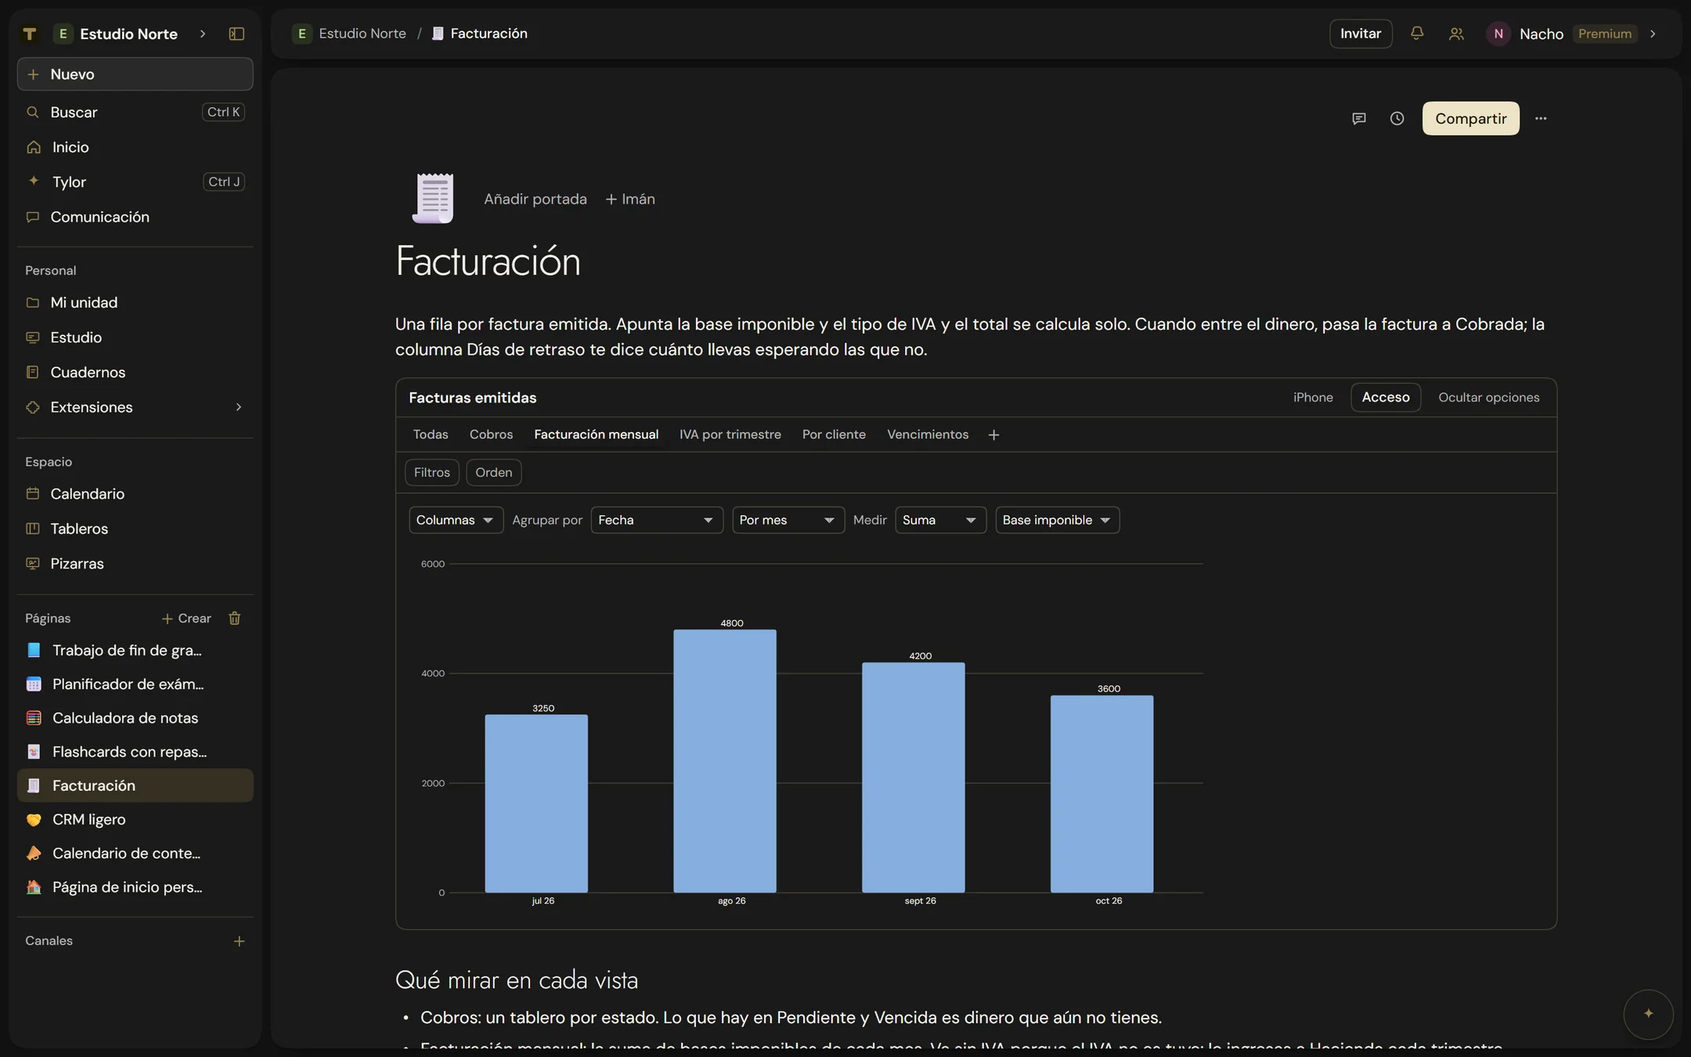The image size is (1691, 1057).
Task: Open Tableros in the sidebar
Action: pyautogui.click(x=135, y=528)
